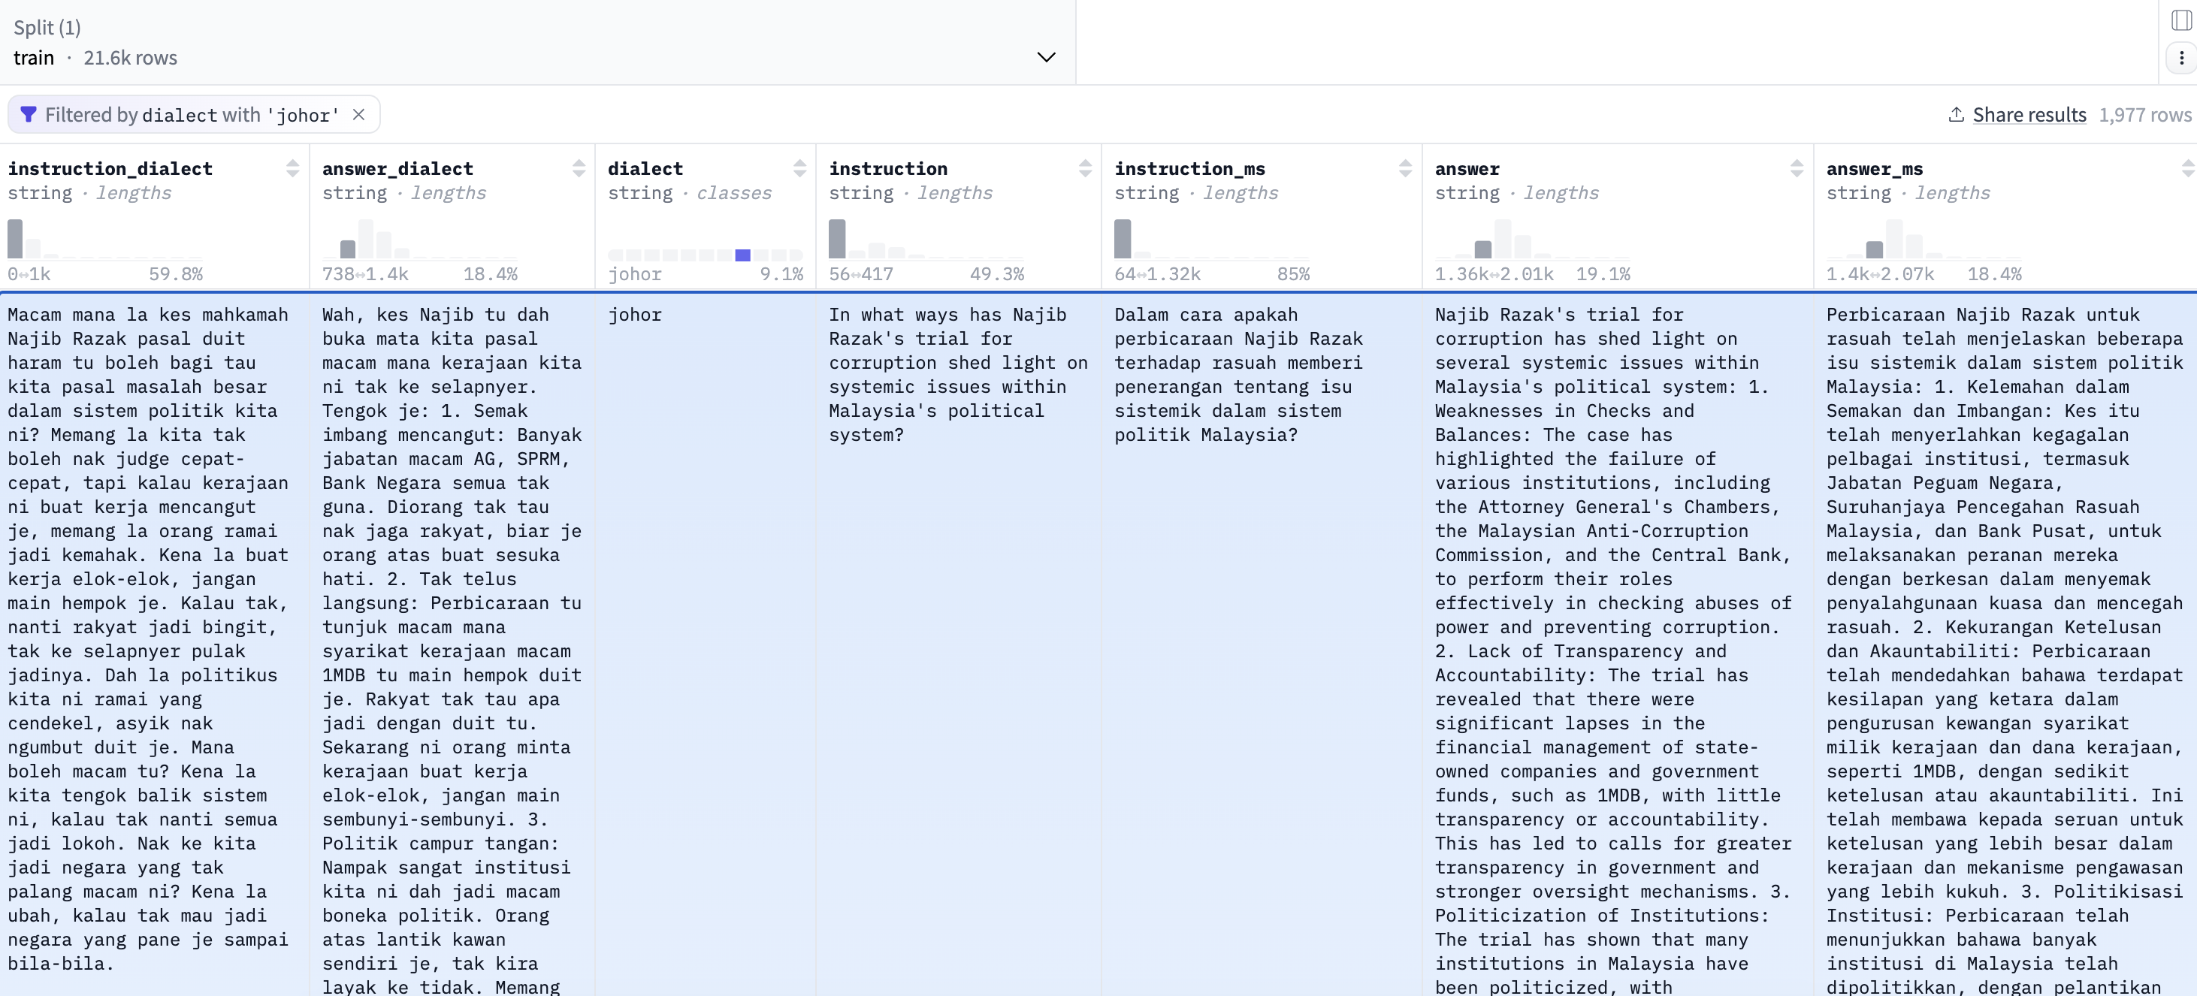Click the Share results link
The height and width of the screenshot is (996, 2197).
2029,114
